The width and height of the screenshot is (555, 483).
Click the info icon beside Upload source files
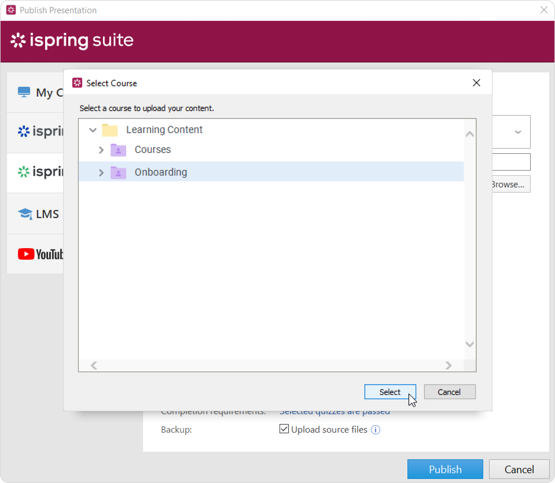pyautogui.click(x=375, y=430)
